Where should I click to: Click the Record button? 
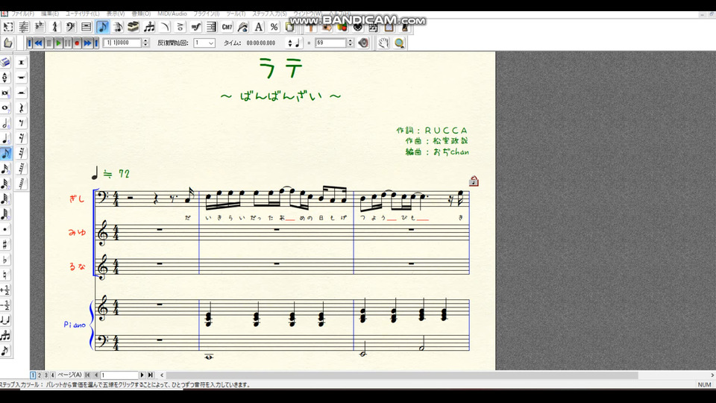pos(77,43)
